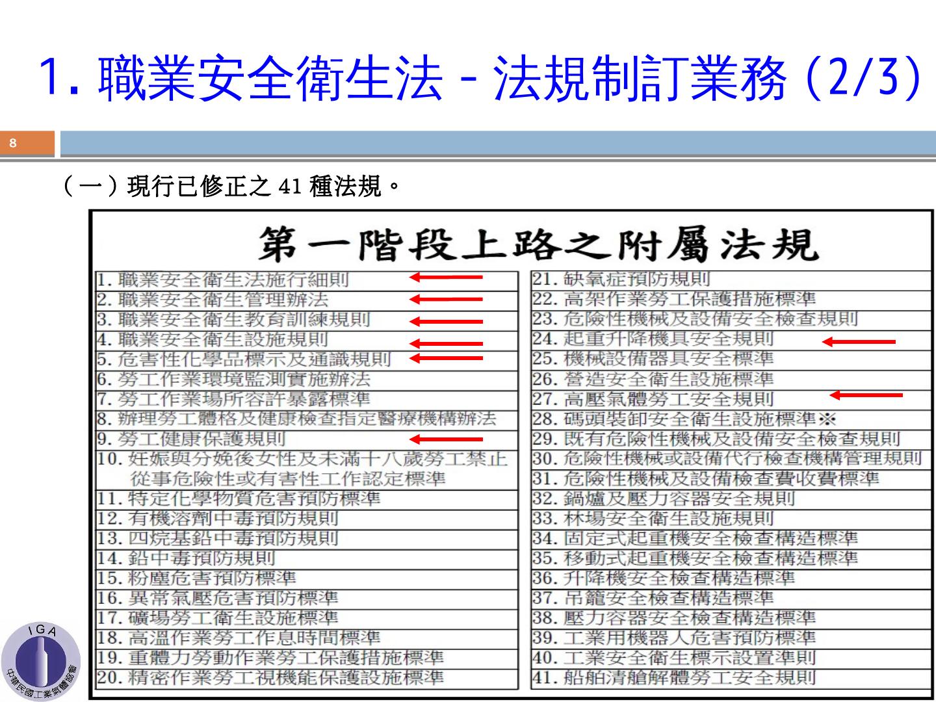
Task: Click row 32 鍋爐及壓力容器安全規則
Action: pyautogui.click(x=664, y=499)
